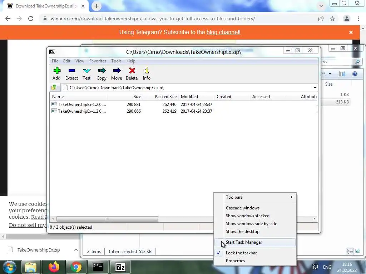Open Chrome tab search dropdown

point(321,6)
